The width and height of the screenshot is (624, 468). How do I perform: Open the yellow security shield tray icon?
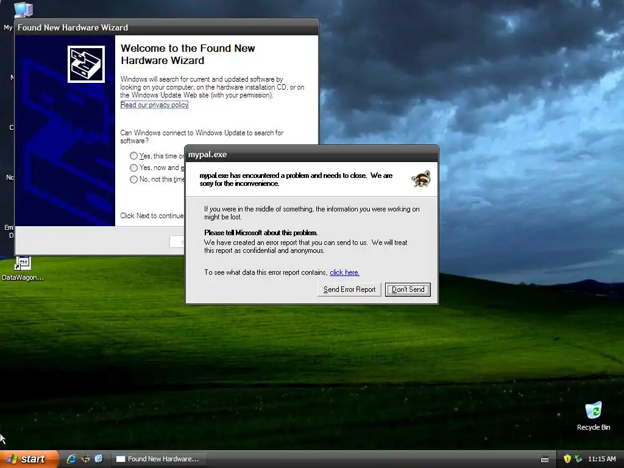click(567, 459)
